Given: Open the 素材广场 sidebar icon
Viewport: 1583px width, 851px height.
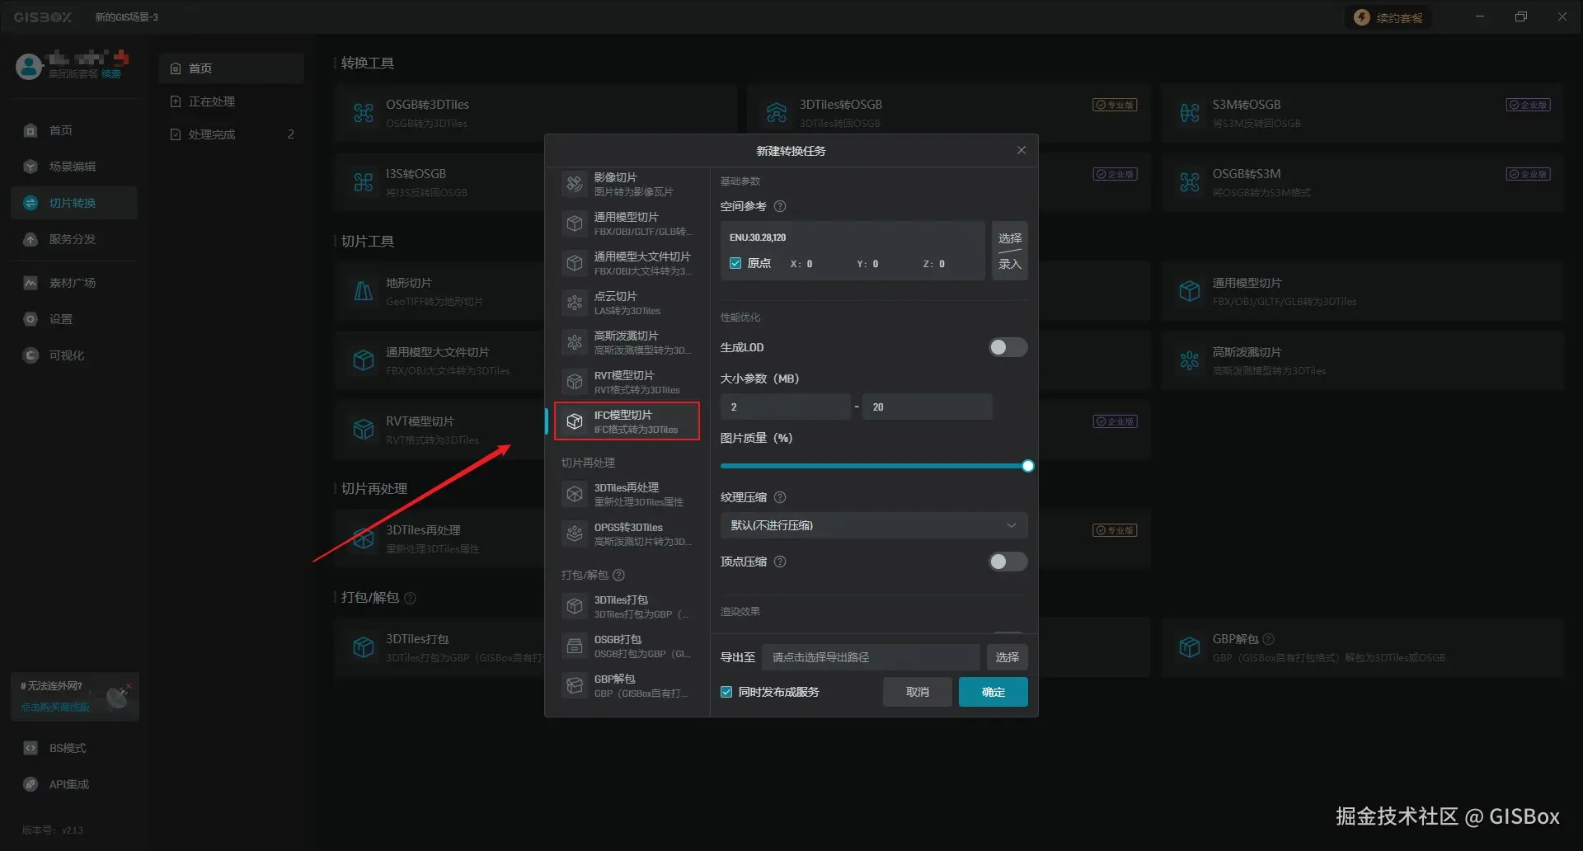Looking at the screenshot, I should coord(31,283).
